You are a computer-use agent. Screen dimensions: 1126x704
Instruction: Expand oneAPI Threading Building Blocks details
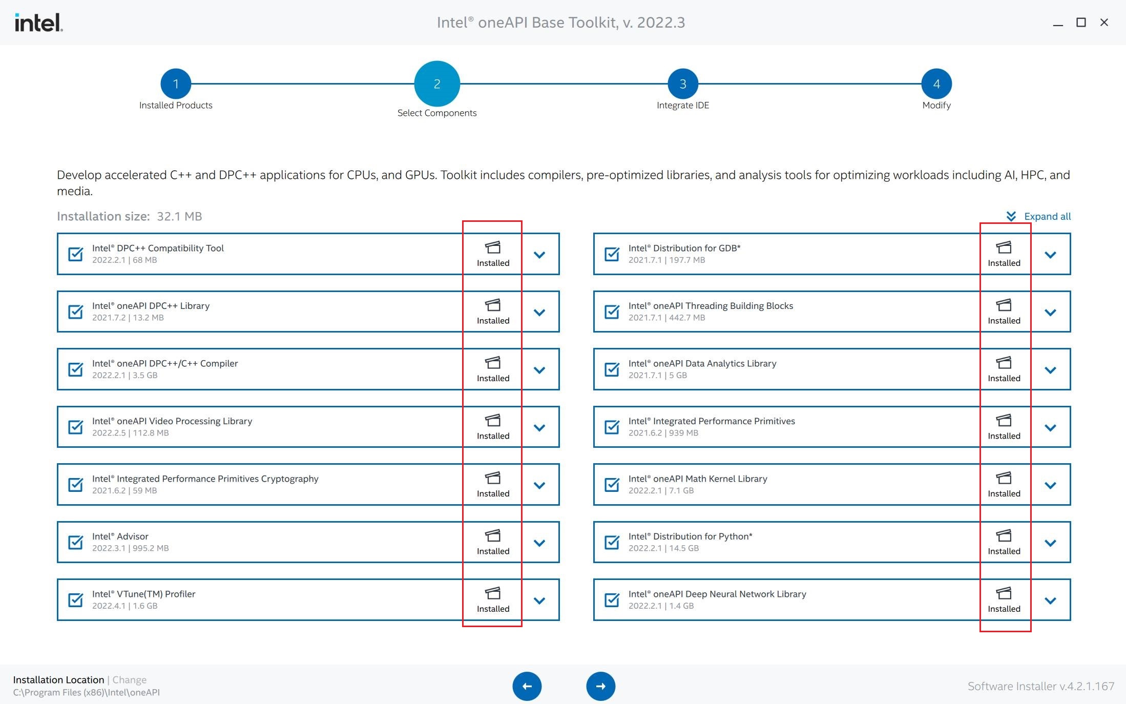1050,312
